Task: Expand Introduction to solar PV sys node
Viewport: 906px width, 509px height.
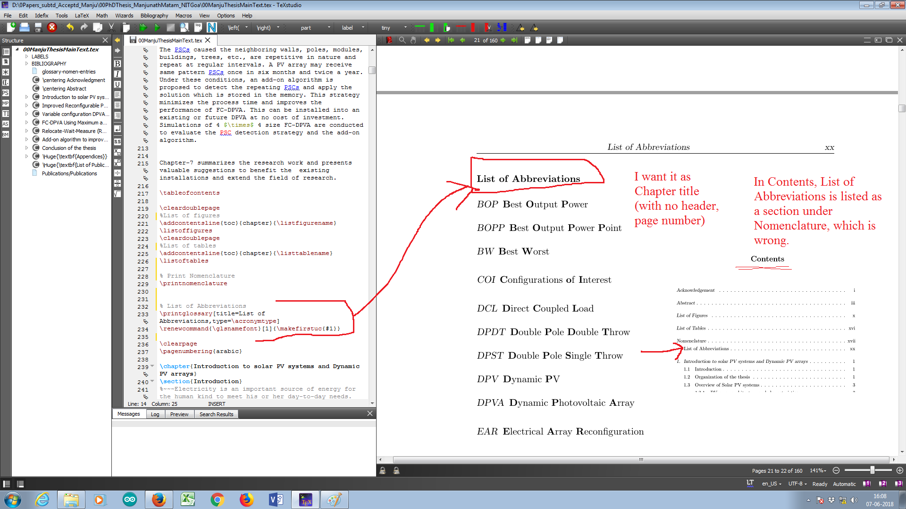Action: pyautogui.click(x=27, y=97)
